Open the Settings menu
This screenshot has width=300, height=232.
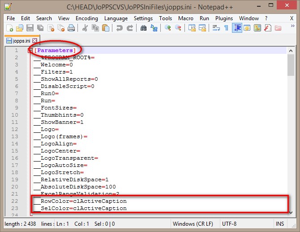click(x=143, y=18)
